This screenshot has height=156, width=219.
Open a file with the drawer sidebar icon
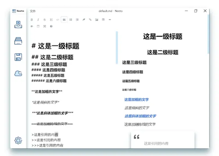(18, 41)
